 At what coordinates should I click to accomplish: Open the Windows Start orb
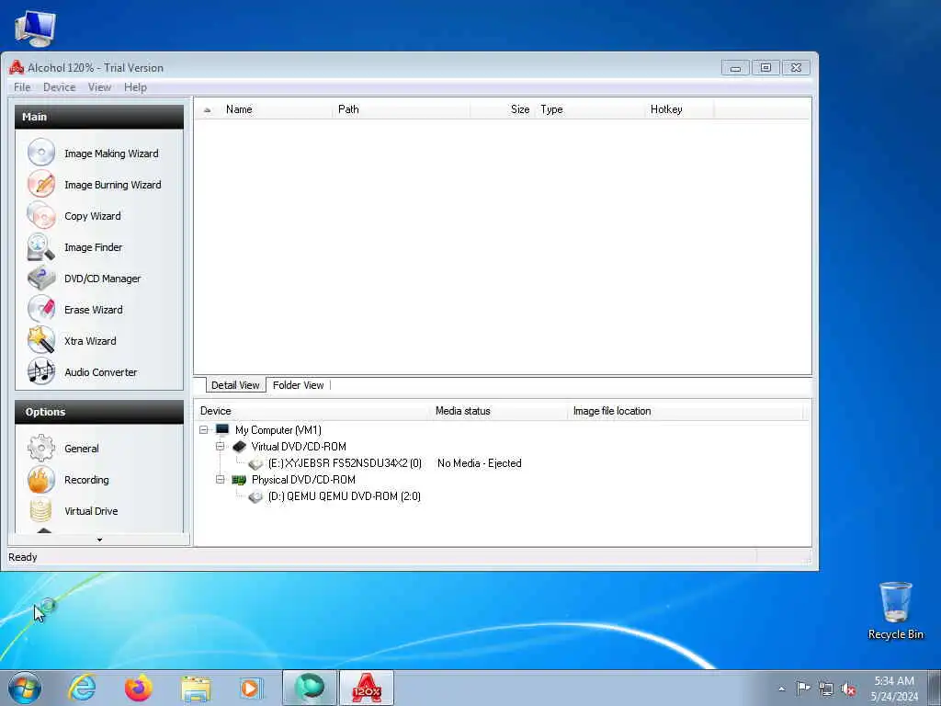(x=25, y=688)
